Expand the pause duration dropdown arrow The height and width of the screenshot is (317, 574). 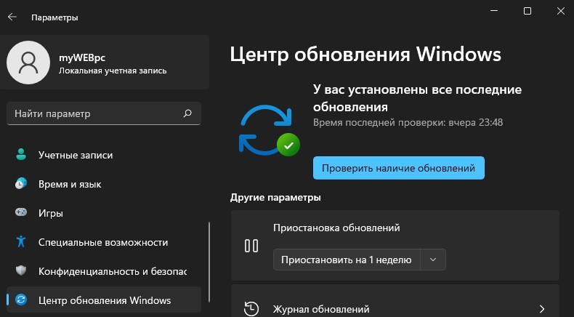(x=433, y=260)
